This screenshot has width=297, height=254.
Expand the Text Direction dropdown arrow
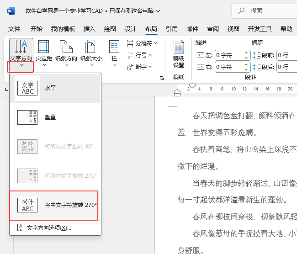[21, 65]
